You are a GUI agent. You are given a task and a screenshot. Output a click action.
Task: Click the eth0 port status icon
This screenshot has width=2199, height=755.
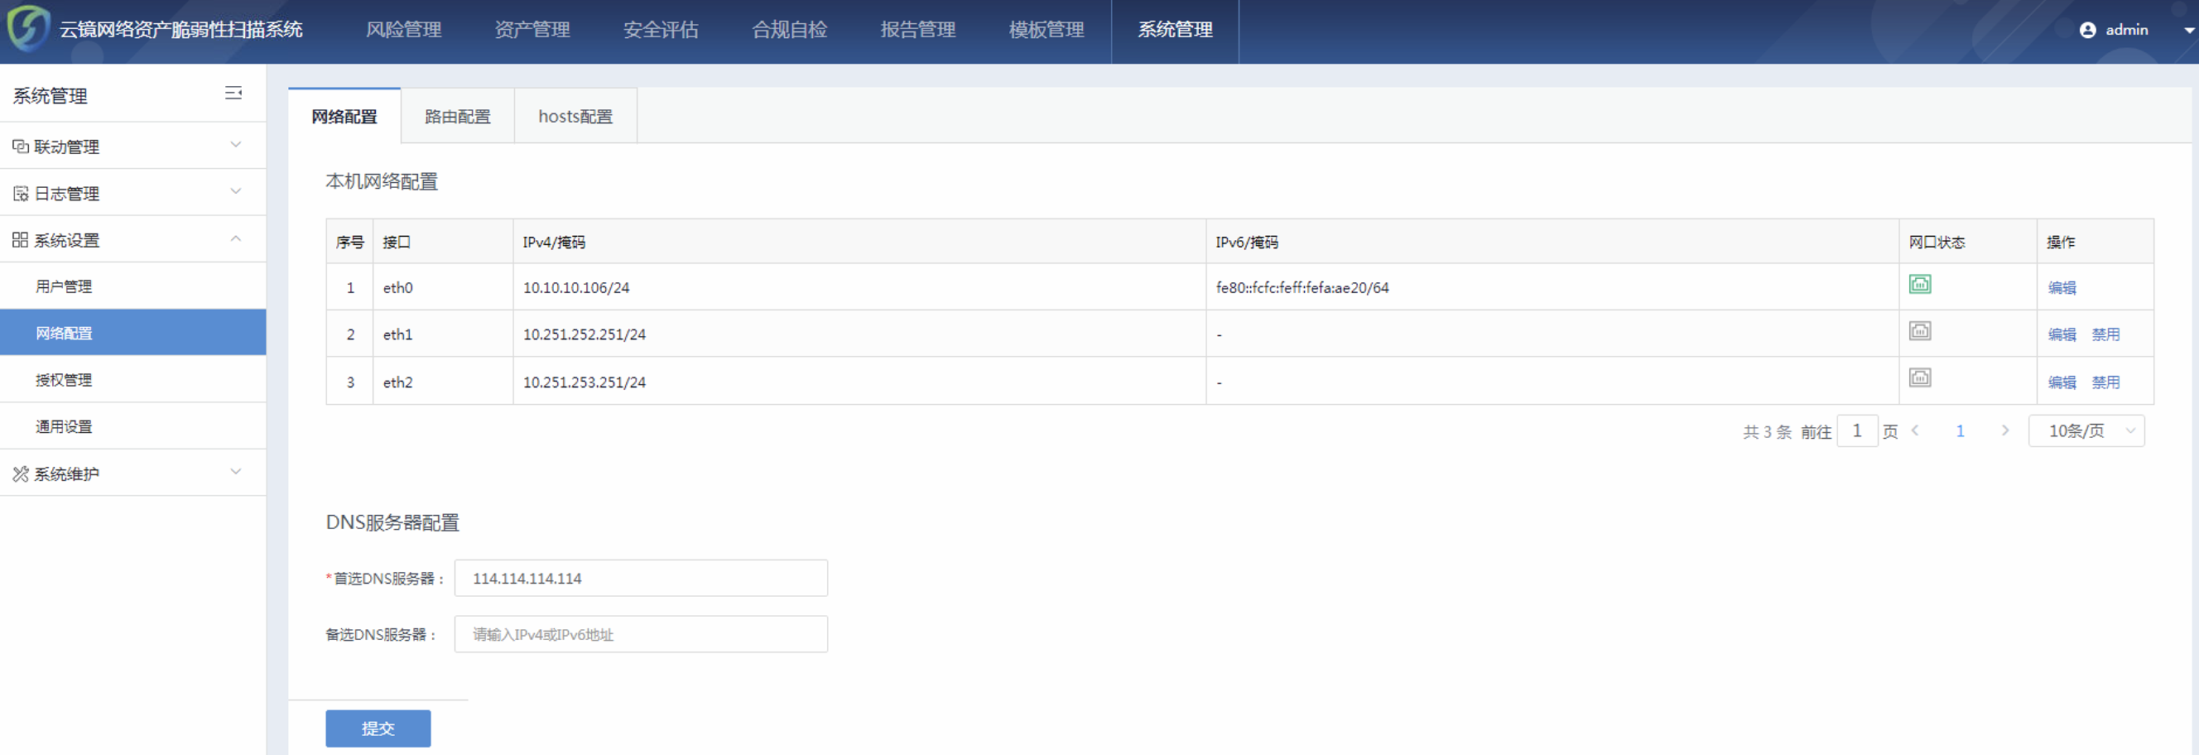(1920, 284)
